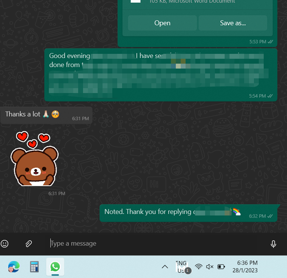Click the Open button on document attachment
Viewport: 287px width, 278px height.
point(162,23)
